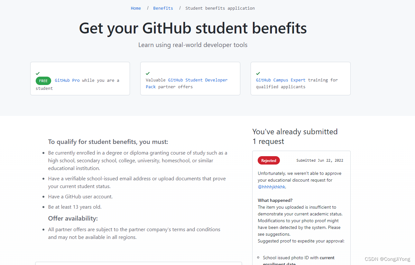This screenshot has height=265, width=415.
Task: Click the checkmark icon on the Student Developer Pack card
Action: click(148, 73)
